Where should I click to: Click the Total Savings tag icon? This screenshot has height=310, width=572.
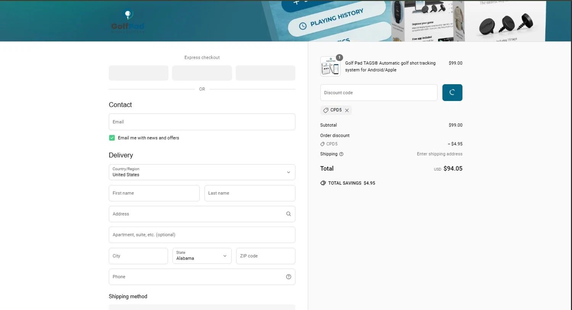(323, 183)
